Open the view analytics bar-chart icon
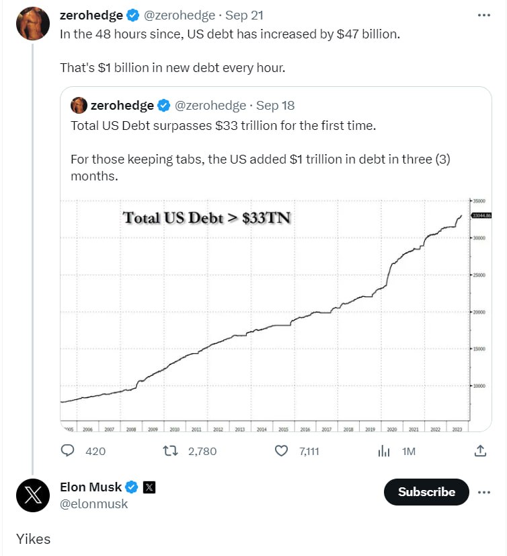Image resolution: width=507 pixels, height=556 pixels. coord(384,451)
